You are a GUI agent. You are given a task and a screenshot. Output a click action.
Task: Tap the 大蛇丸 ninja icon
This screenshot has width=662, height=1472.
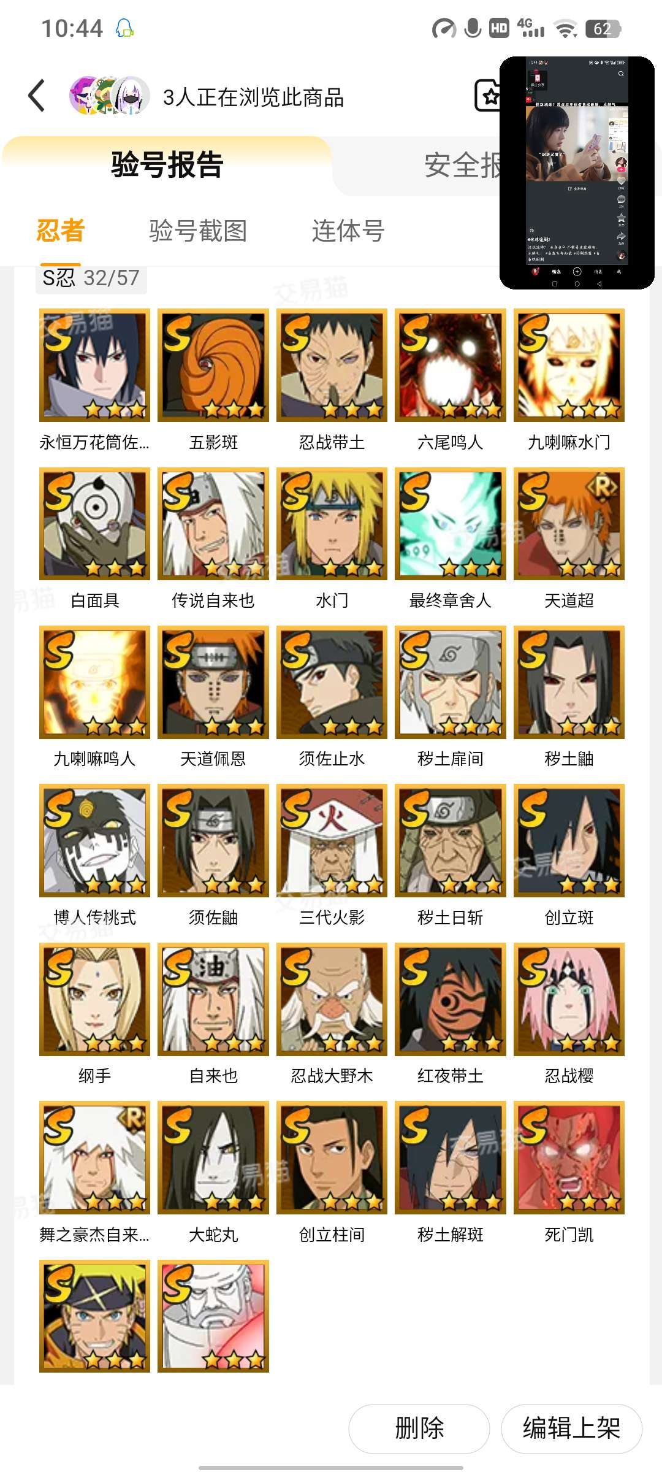pyautogui.click(x=213, y=1157)
